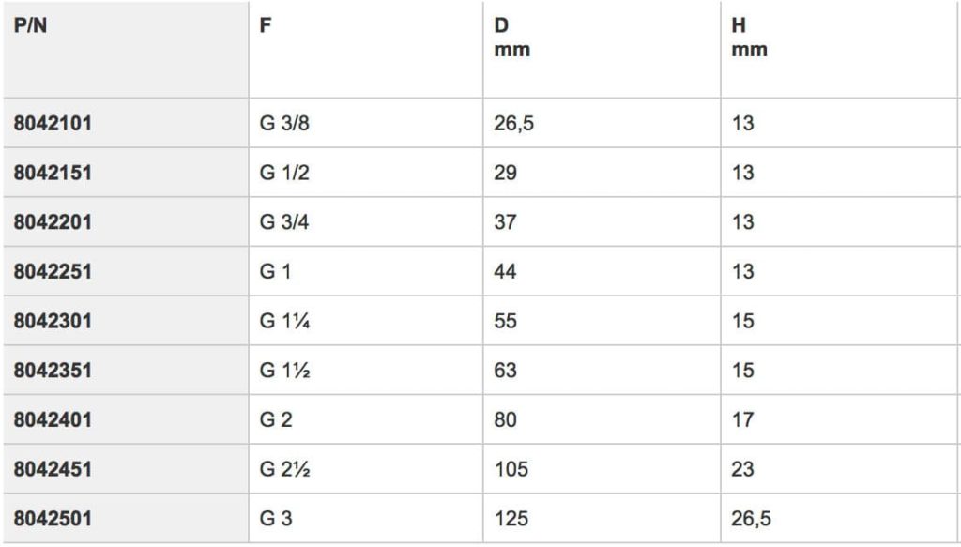Click the F column header

[266, 25]
